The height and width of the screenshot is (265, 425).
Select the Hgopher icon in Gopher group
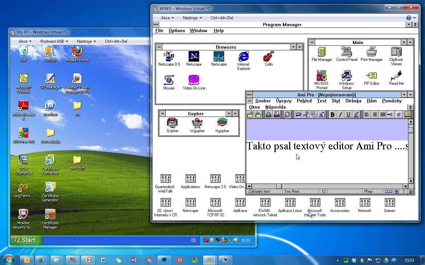pos(222,126)
